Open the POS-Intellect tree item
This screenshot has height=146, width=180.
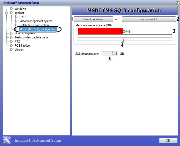23,46
